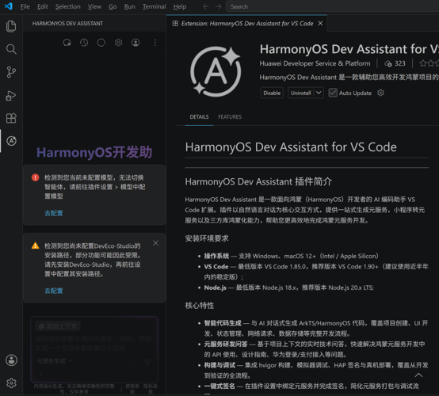
Task: Open the 使用条款 terms link
Action: 132,389
